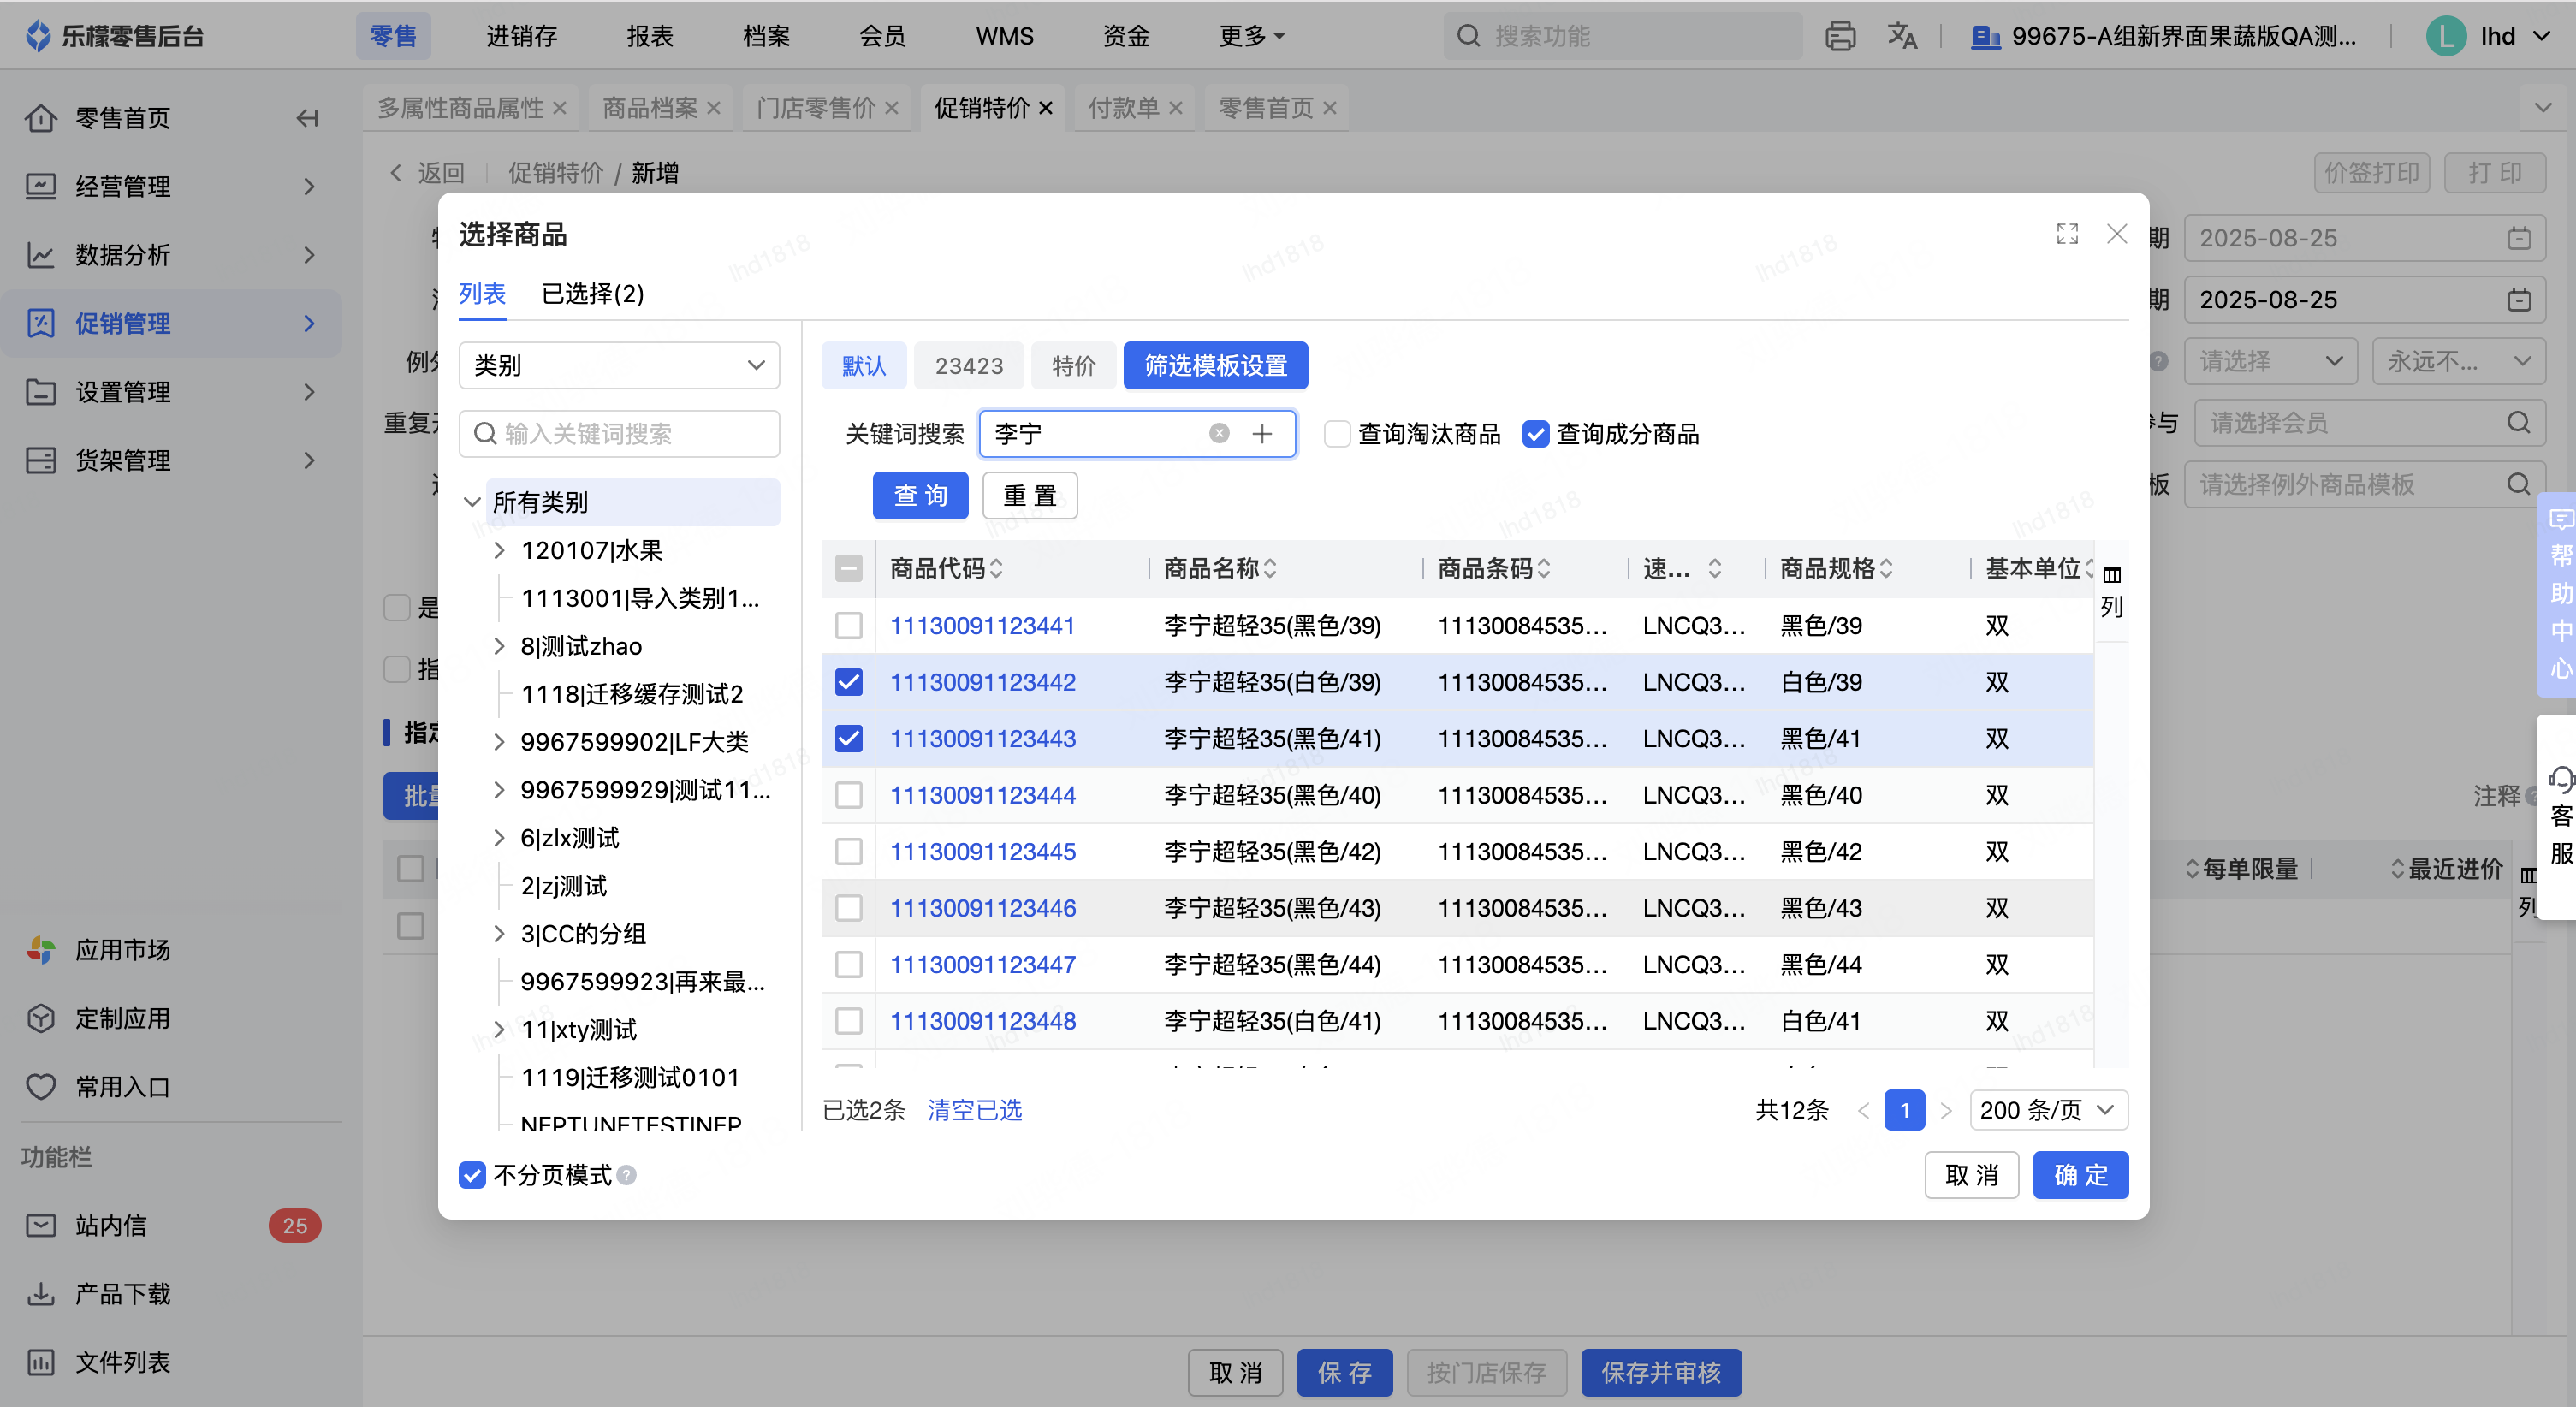Check the row for 11130091123441

[848, 626]
